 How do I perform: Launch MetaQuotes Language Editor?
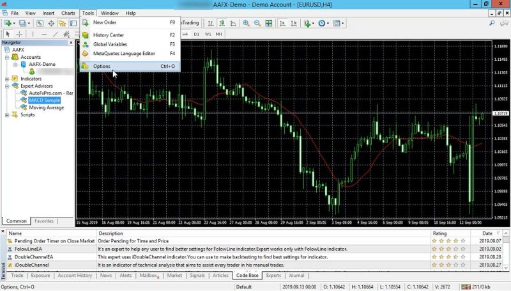point(124,53)
